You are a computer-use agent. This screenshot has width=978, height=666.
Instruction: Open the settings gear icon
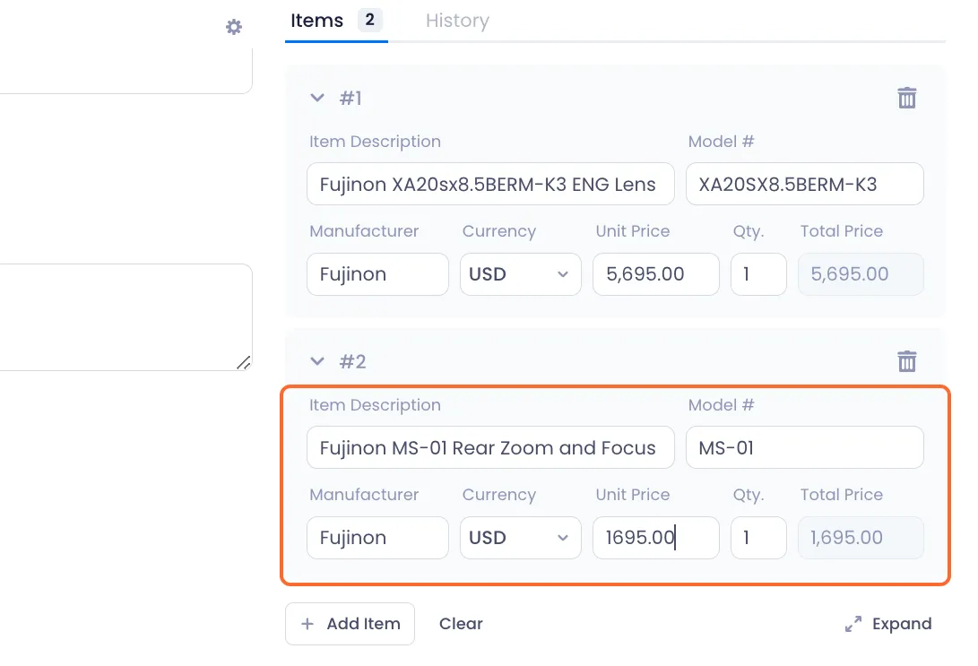coord(234,27)
